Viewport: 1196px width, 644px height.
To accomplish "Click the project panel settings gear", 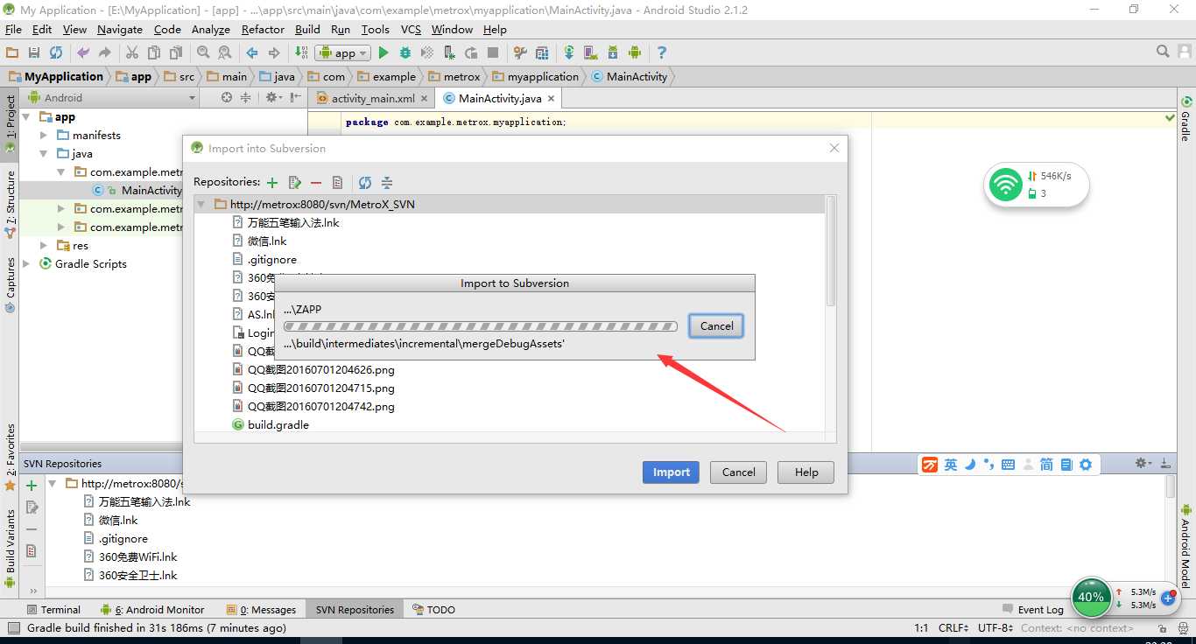I will 272,97.
